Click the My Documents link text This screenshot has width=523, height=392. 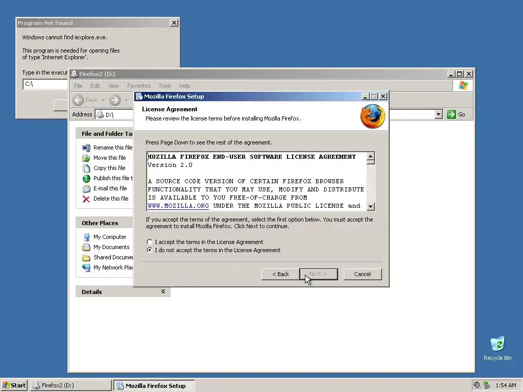pos(111,247)
